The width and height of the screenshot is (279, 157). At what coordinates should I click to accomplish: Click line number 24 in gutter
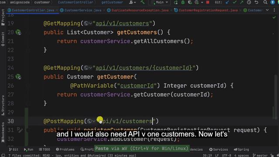point(10,68)
